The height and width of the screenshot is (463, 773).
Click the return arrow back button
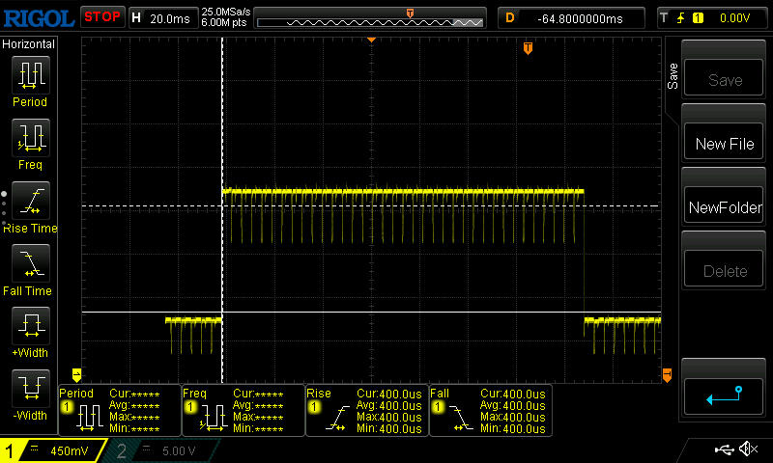coord(724,394)
